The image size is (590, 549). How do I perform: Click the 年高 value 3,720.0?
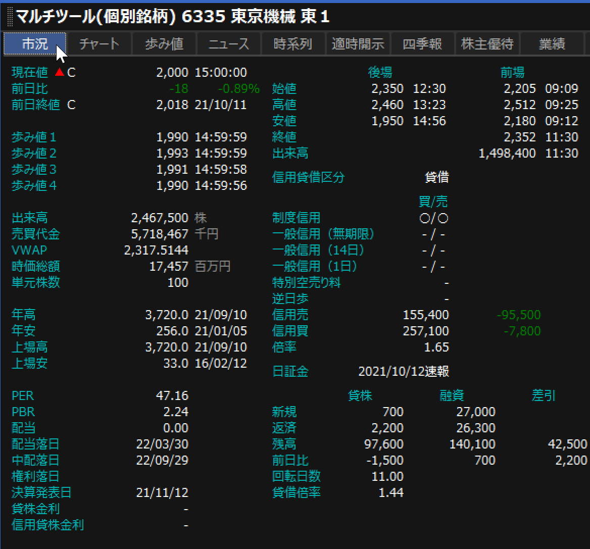click(167, 315)
